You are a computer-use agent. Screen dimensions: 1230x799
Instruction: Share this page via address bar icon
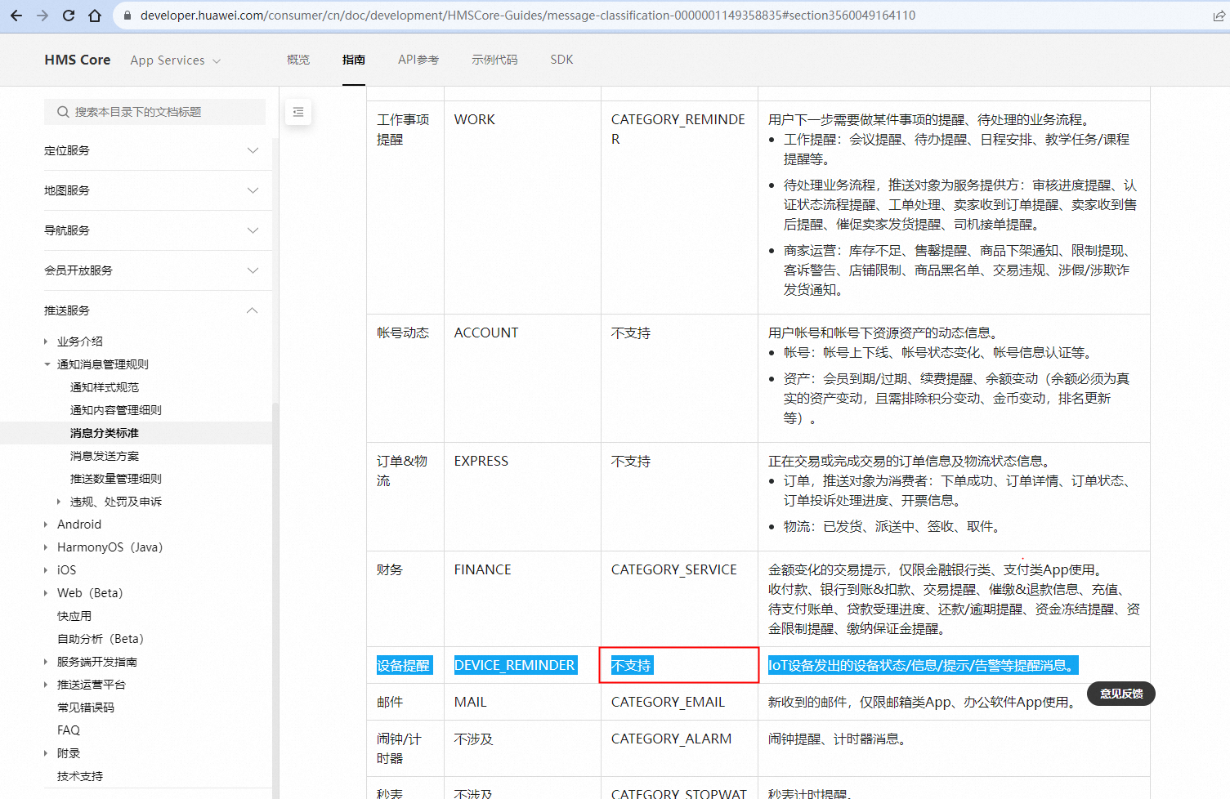[1219, 16]
